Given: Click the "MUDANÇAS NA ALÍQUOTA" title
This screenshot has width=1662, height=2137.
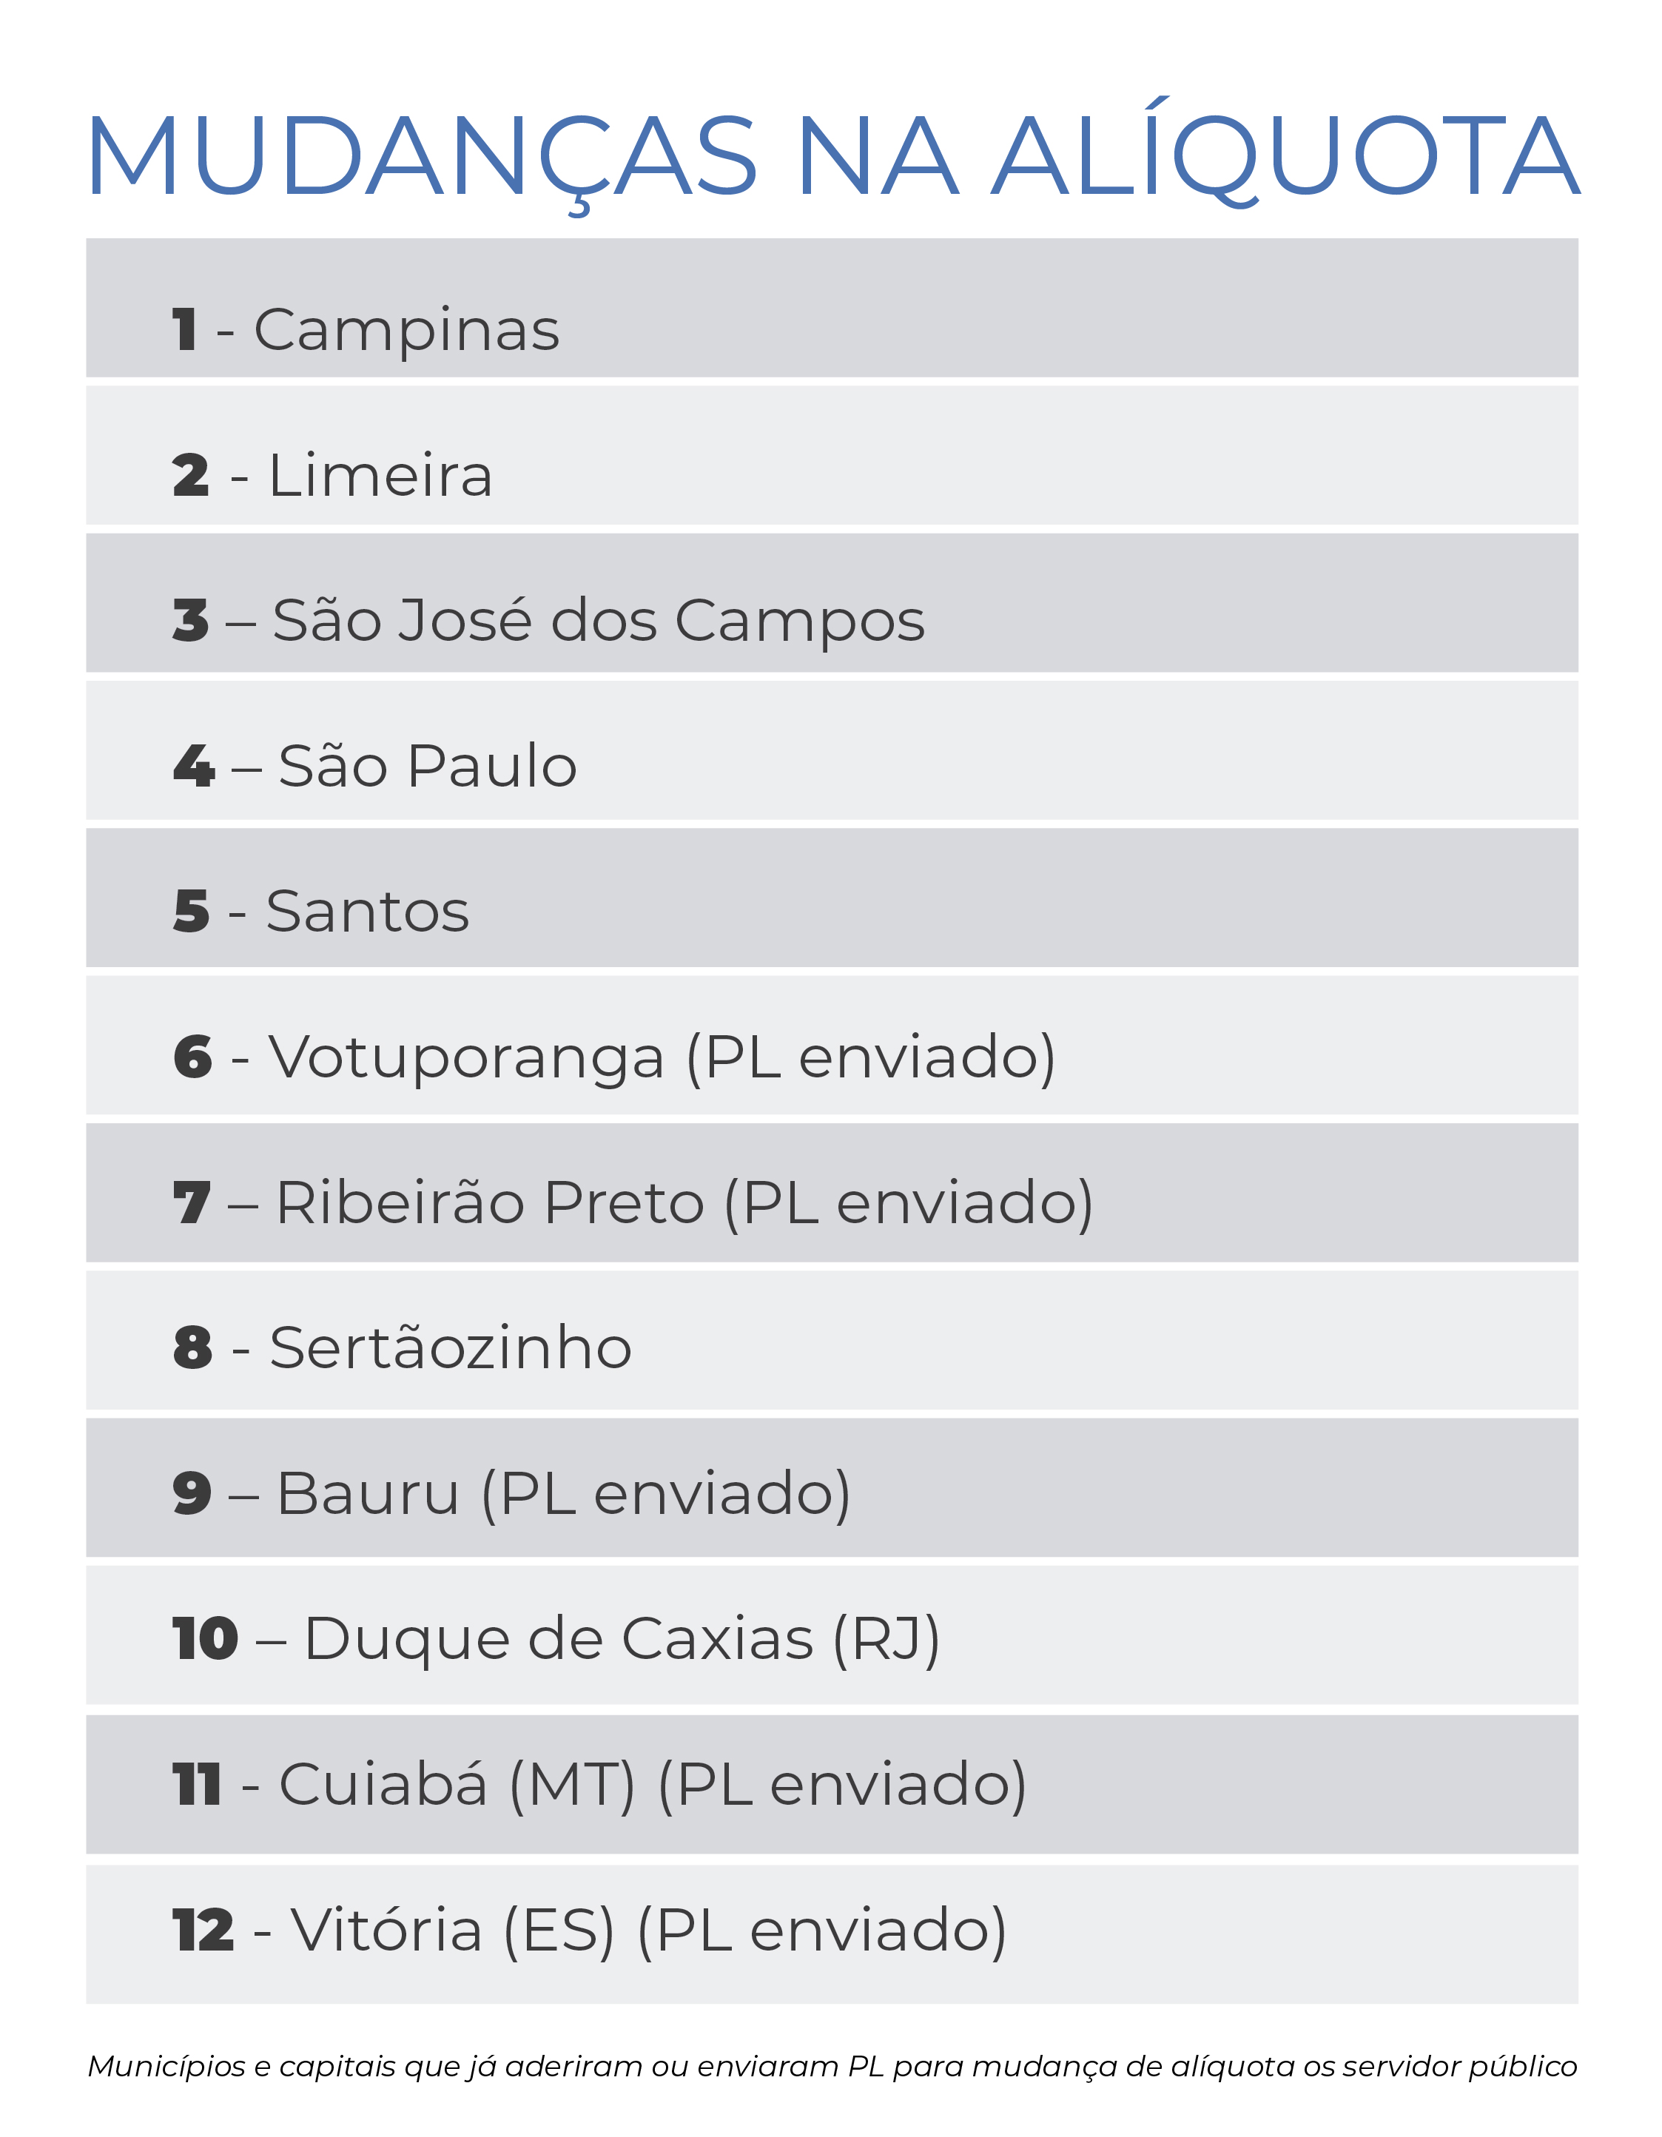Looking at the screenshot, I should coord(832,157).
